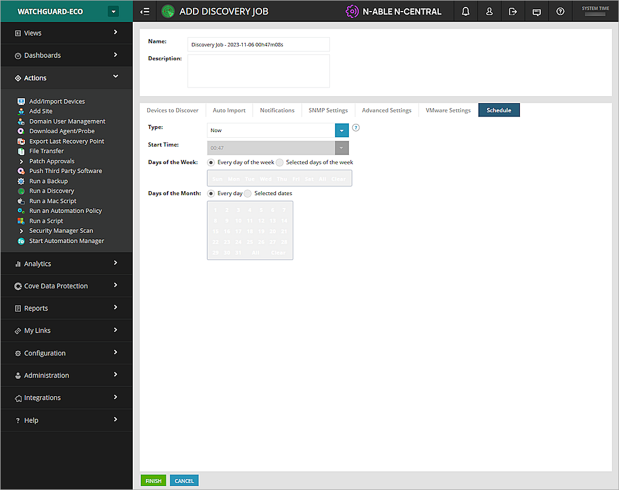Click the notifications bell icon

(x=465, y=10)
